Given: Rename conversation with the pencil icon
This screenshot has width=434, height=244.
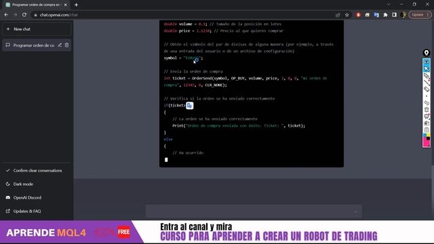Looking at the screenshot, I should click(60, 45).
